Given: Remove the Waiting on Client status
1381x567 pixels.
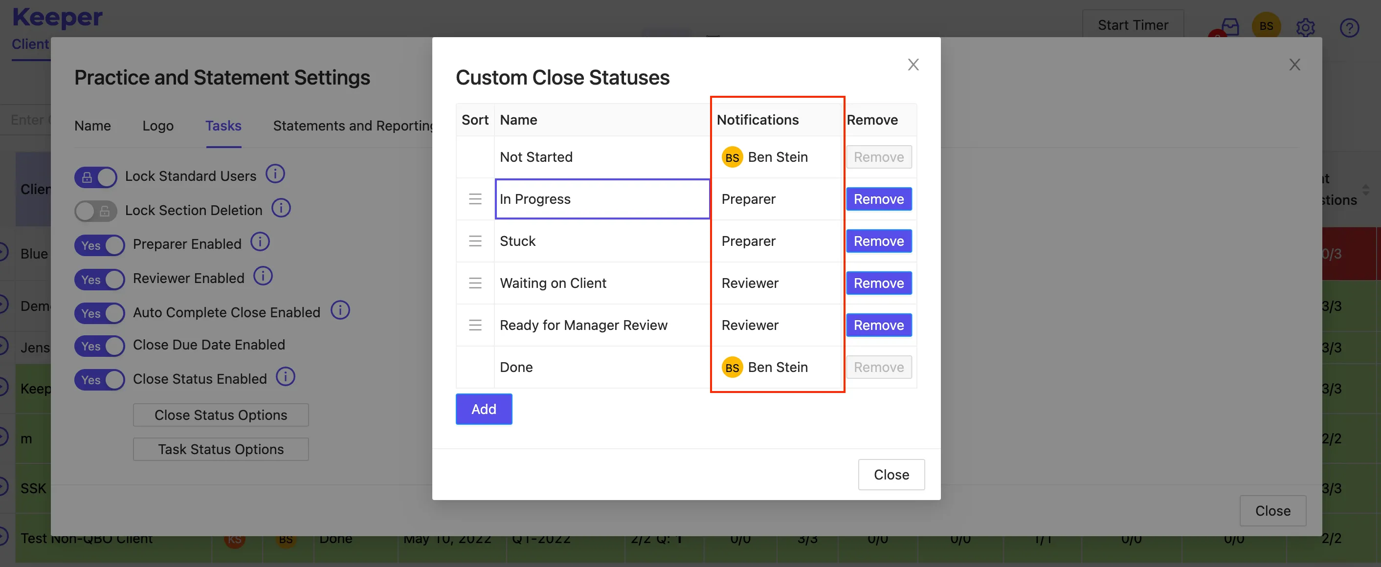Looking at the screenshot, I should pyautogui.click(x=879, y=283).
